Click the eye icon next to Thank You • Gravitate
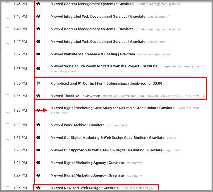Image resolution: width=213 pixels, height=192 pixels. pos(38,96)
